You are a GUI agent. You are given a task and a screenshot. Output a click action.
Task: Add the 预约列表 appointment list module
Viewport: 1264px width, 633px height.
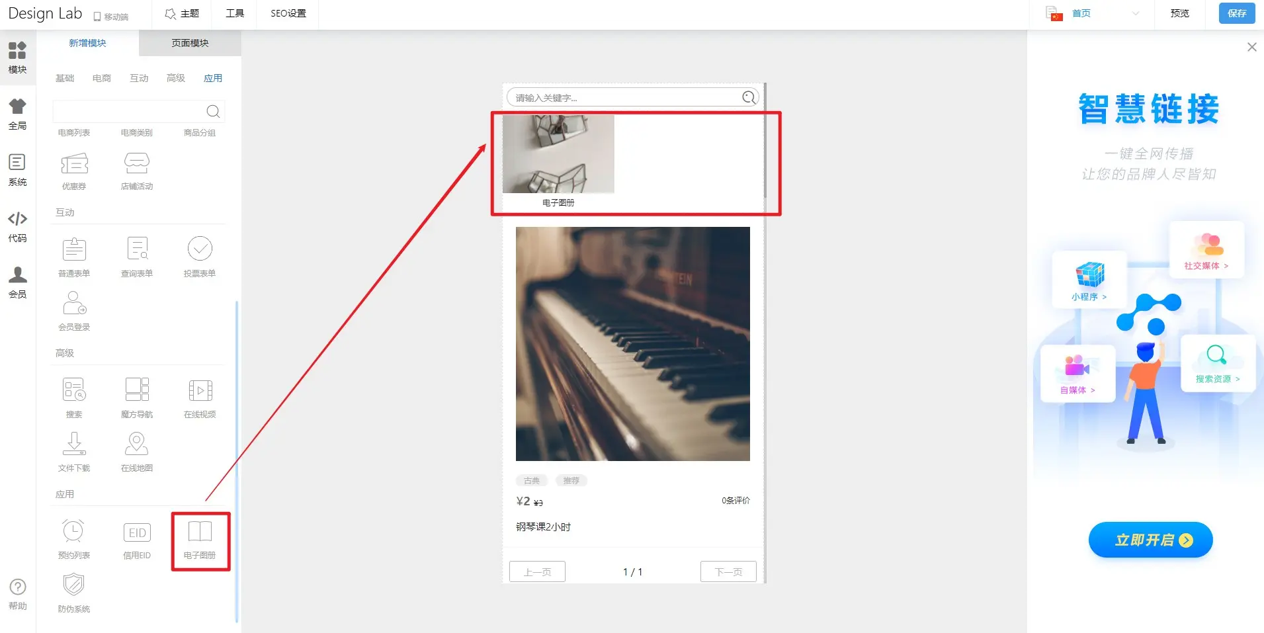(73, 539)
